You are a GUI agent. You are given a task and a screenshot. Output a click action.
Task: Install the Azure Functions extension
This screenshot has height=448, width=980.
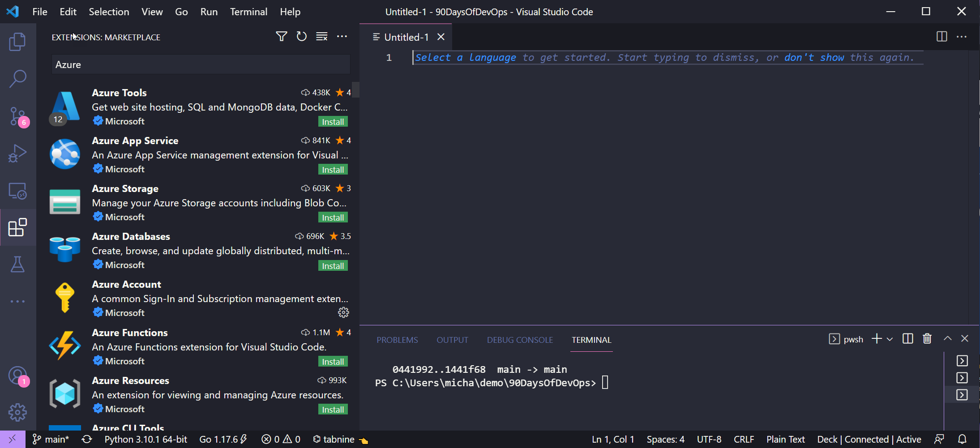(x=333, y=361)
